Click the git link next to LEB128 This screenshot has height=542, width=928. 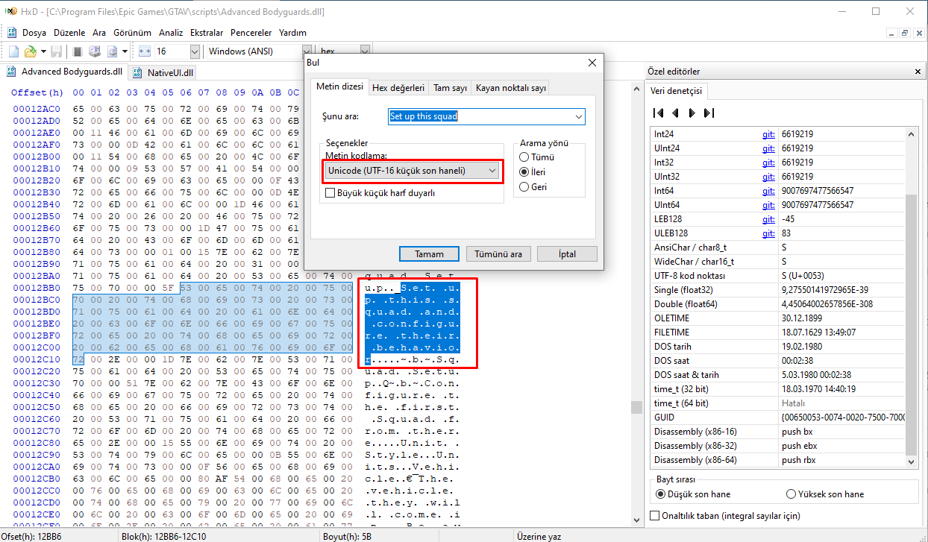[x=768, y=219]
